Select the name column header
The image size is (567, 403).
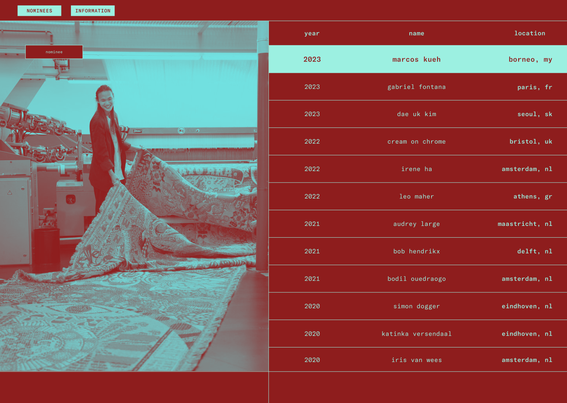(x=417, y=33)
